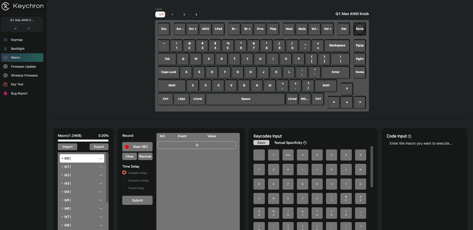Switch to the Basic keycodes tab
473x230 pixels.
pyautogui.click(x=261, y=143)
